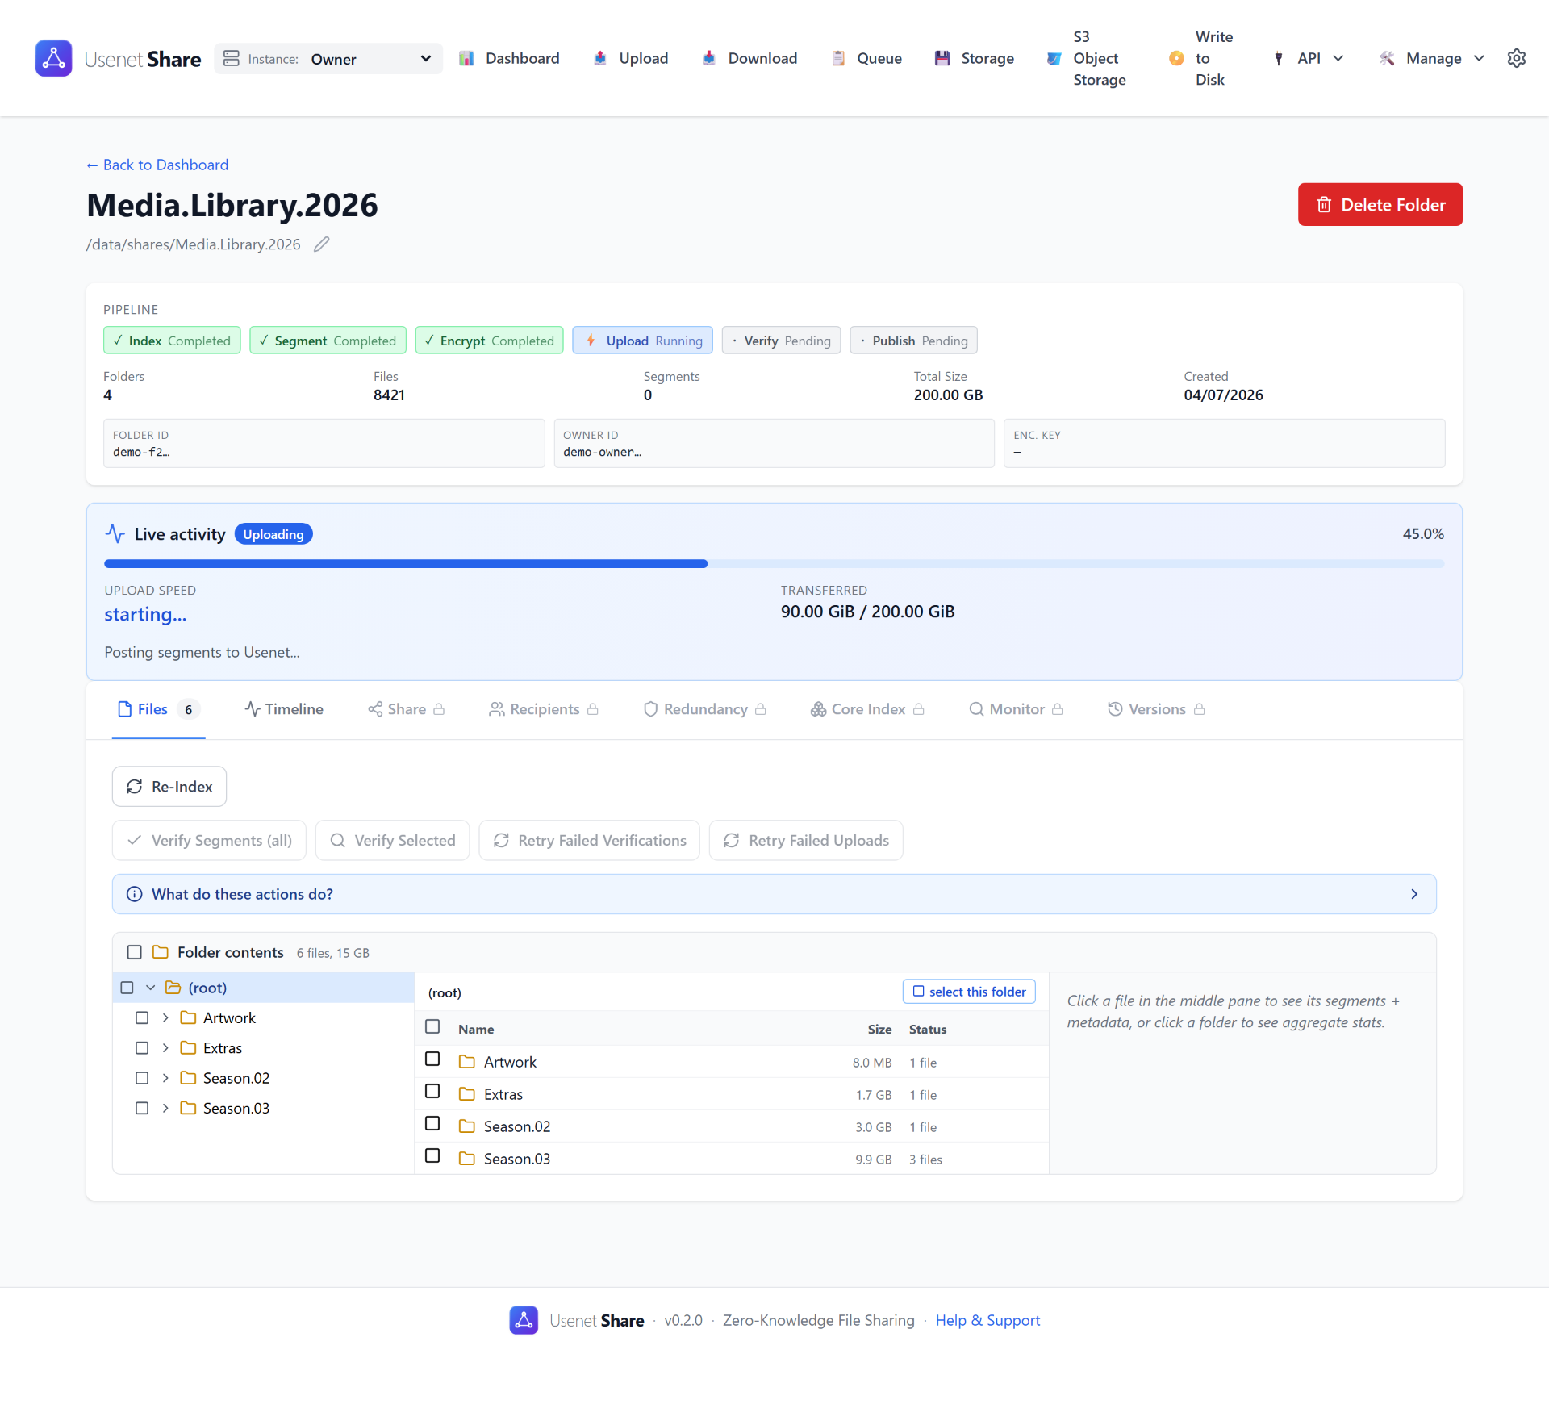
Task: Open the Redundancy tab
Action: 705,709
